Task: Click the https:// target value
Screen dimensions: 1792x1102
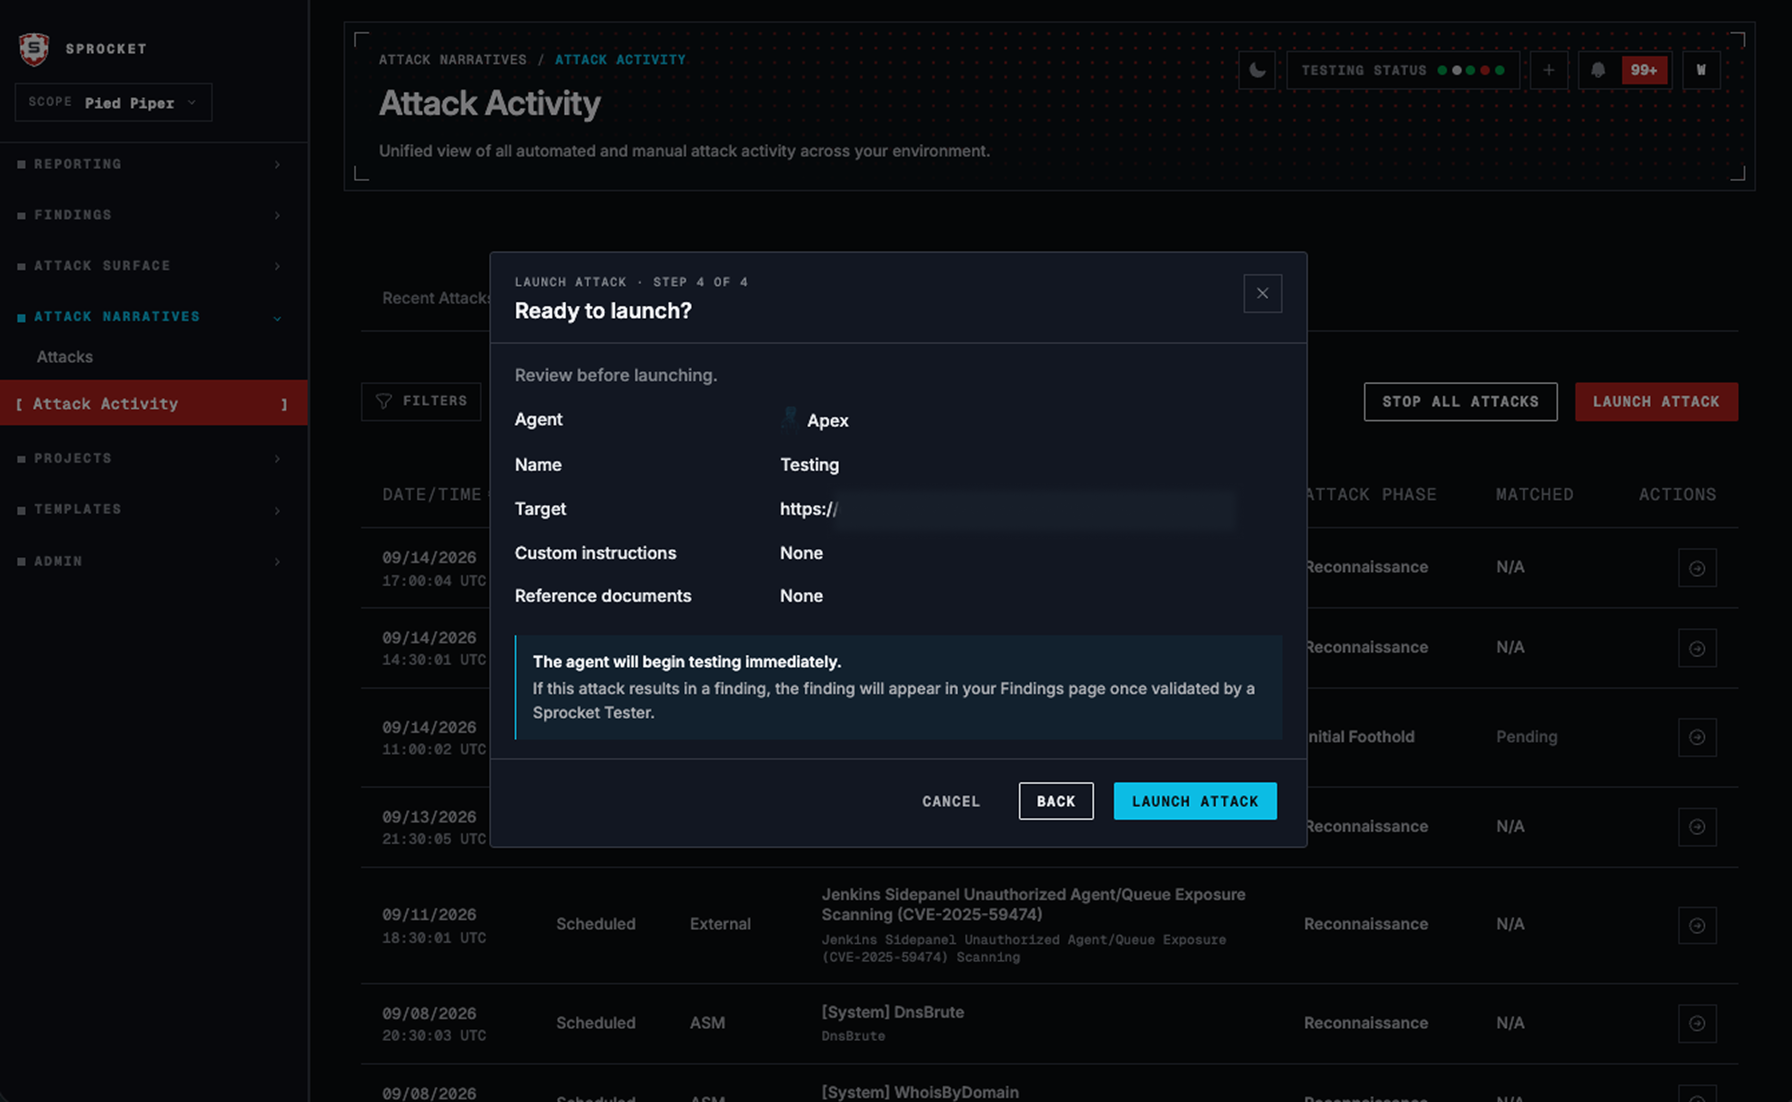Action: (809, 509)
